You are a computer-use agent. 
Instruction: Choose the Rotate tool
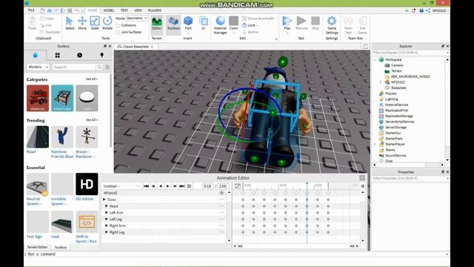[x=107, y=23]
